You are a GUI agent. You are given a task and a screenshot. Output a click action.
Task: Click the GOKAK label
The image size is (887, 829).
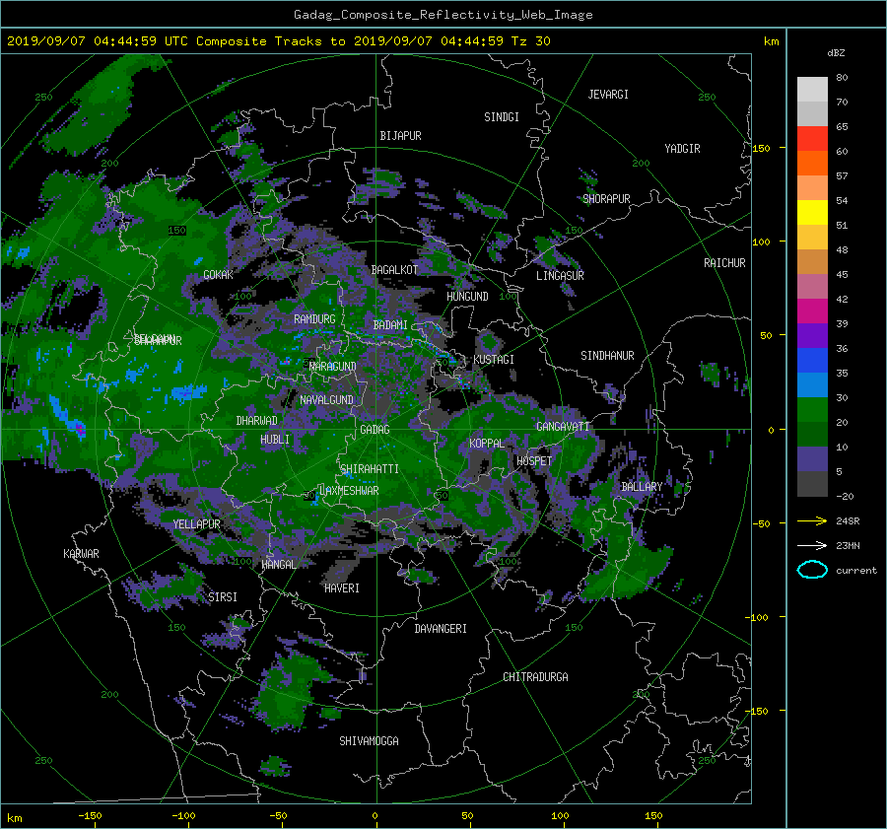219,275
